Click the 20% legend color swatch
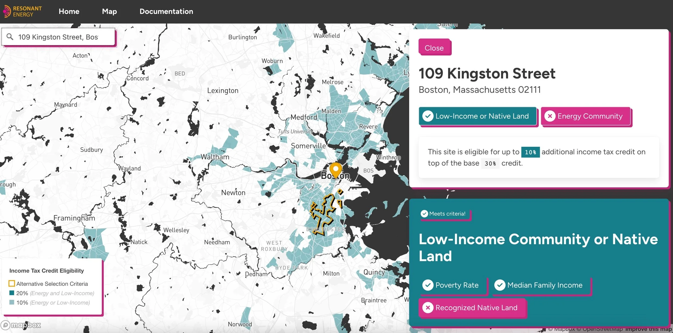Viewport: 673px width, 333px height. (12, 293)
